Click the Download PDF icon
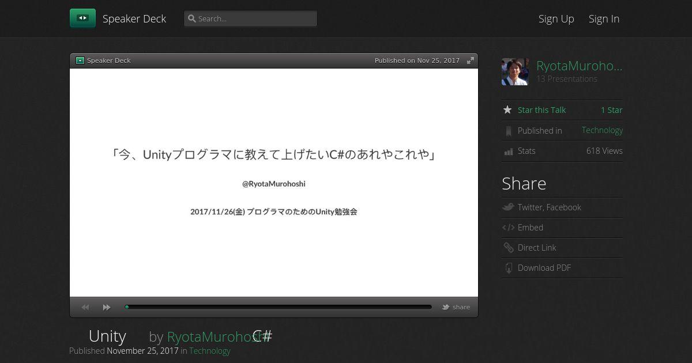 click(508, 268)
